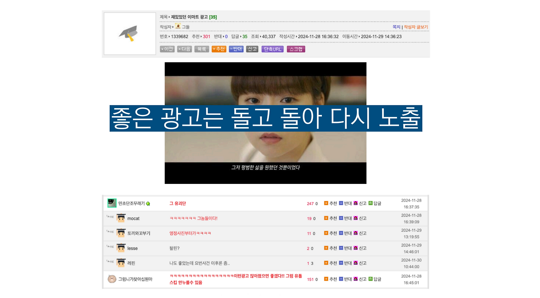Click the 신고 siren icon on 레핀's comment

pyautogui.click(x=356, y=263)
